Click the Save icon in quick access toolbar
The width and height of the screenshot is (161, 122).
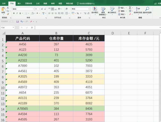click(18, 22)
